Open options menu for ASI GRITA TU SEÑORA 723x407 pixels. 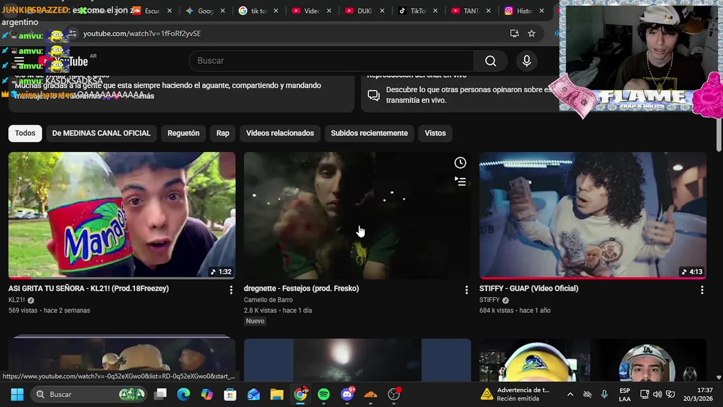[x=230, y=290]
